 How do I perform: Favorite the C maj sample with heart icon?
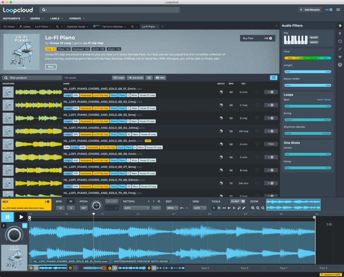point(257,105)
